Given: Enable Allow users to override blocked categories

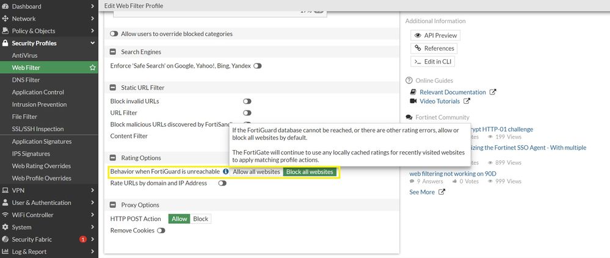Looking at the screenshot, I should tap(114, 34).
